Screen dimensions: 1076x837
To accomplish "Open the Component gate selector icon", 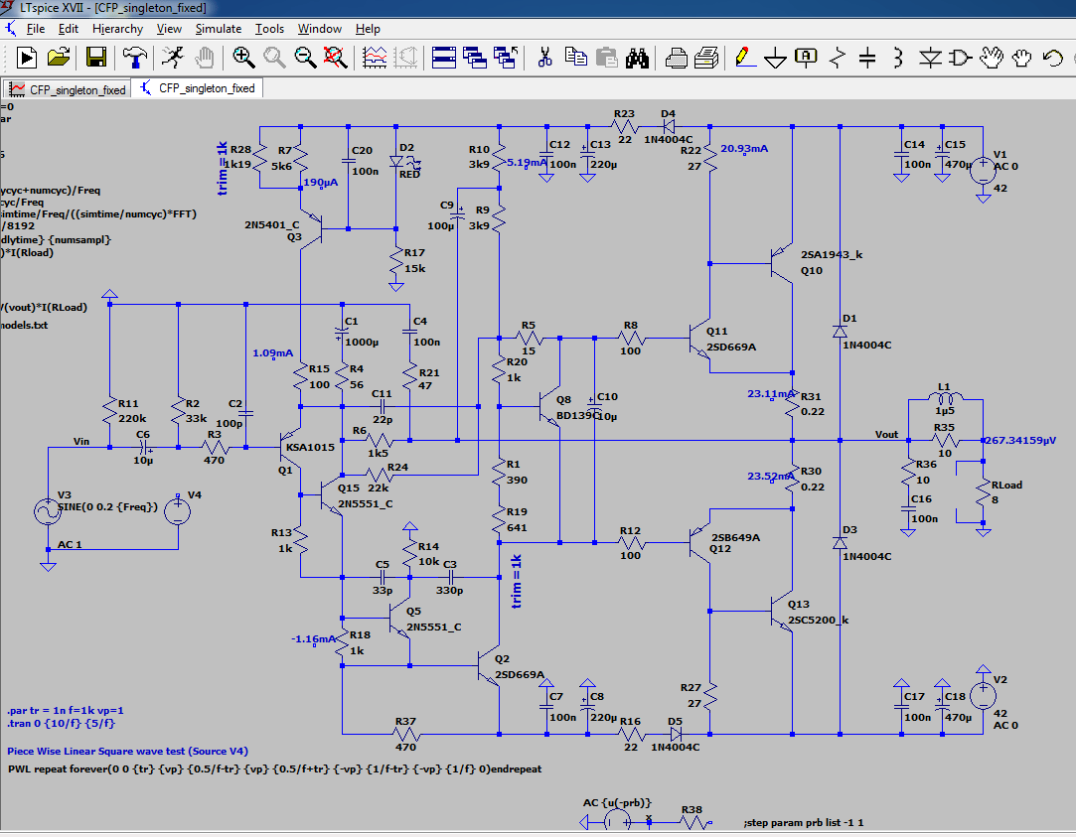I will tap(961, 59).
